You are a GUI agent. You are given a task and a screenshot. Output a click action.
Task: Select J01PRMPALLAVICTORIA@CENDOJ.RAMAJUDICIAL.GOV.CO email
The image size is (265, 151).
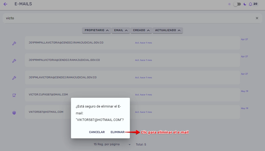point(66,43)
